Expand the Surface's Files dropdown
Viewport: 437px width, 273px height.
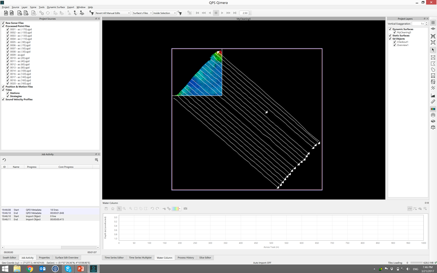[142, 13]
